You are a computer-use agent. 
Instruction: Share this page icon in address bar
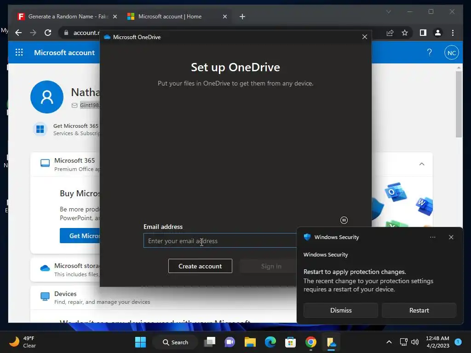(390, 33)
